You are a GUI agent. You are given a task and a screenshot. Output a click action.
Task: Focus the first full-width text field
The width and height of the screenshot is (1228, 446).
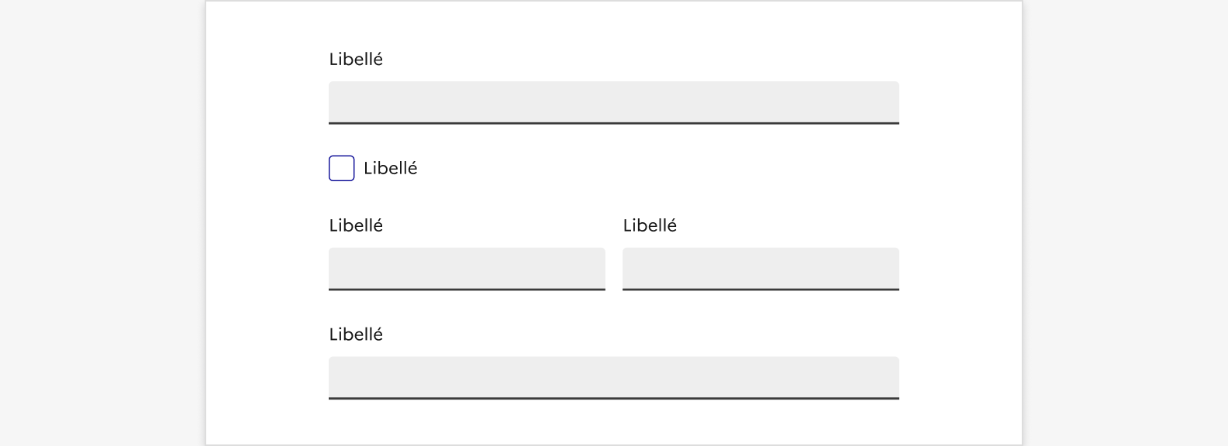pyautogui.click(x=613, y=101)
